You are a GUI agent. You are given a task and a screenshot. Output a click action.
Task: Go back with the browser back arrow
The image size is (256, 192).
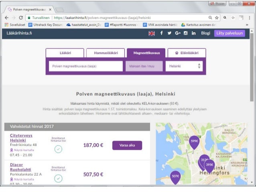coord(6,18)
